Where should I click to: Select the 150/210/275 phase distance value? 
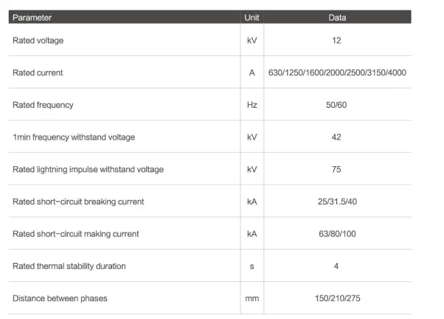pyautogui.click(x=336, y=298)
